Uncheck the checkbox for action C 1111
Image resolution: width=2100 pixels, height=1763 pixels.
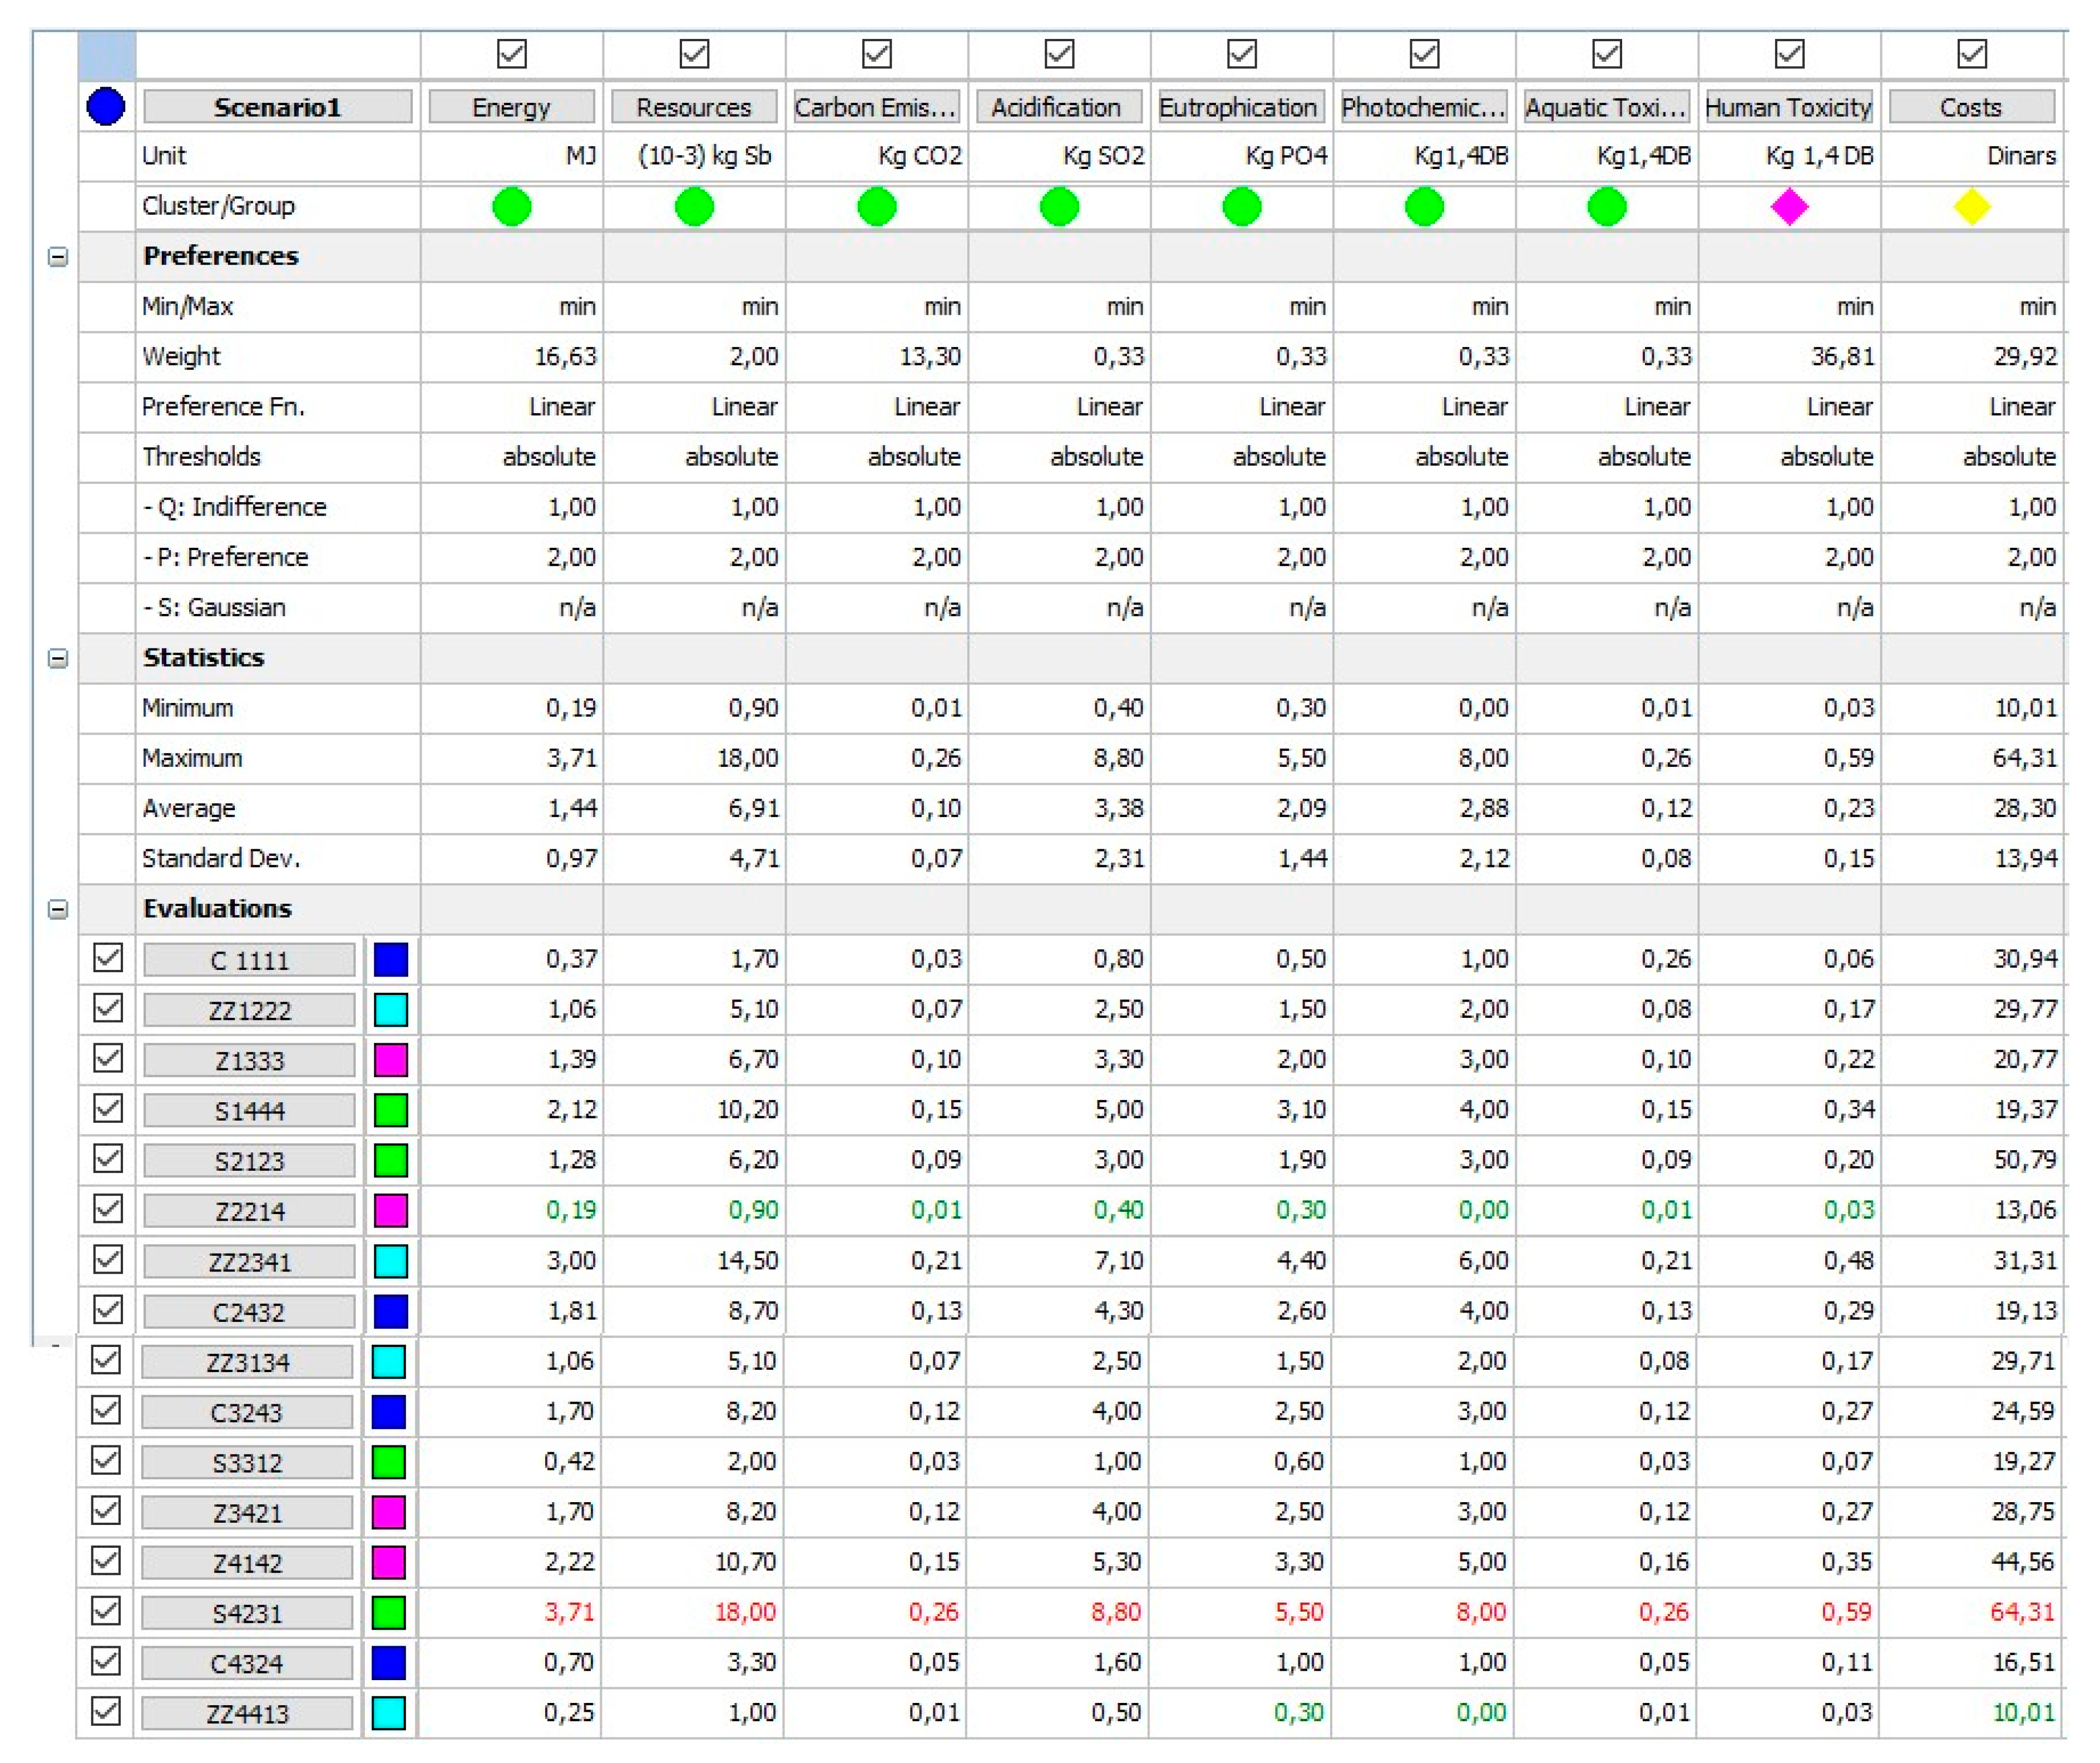107,958
